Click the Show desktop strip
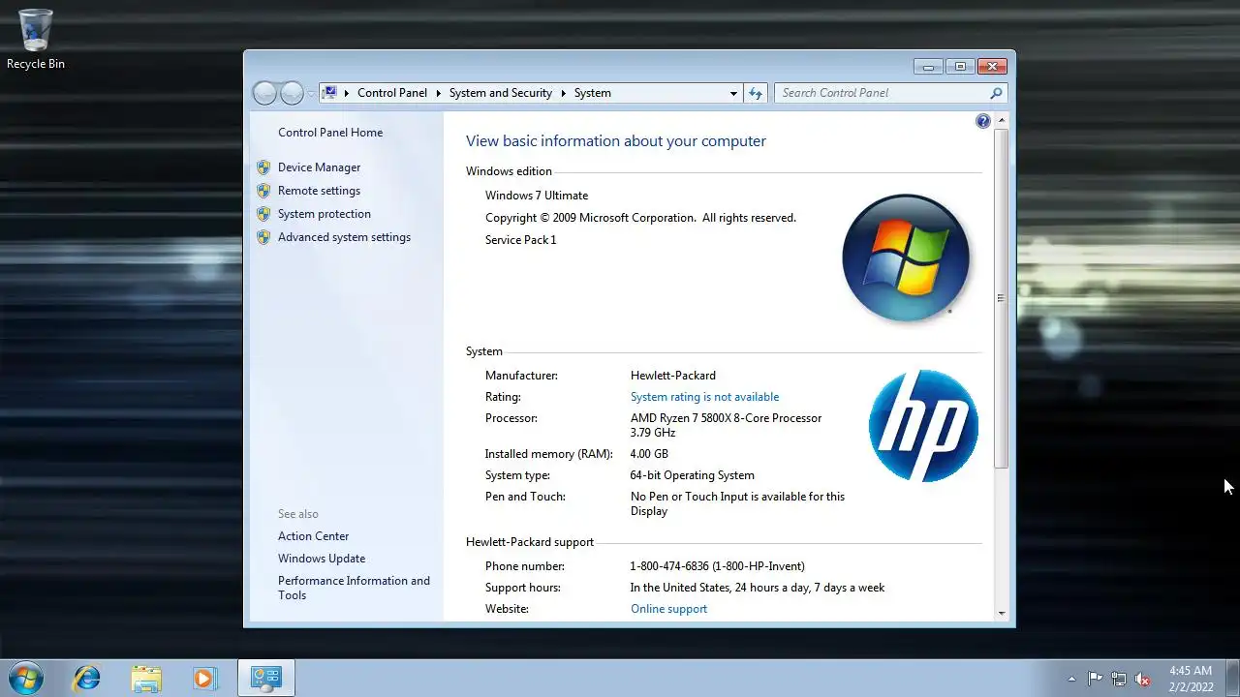The height and width of the screenshot is (697, 1240). point(1232,678)
